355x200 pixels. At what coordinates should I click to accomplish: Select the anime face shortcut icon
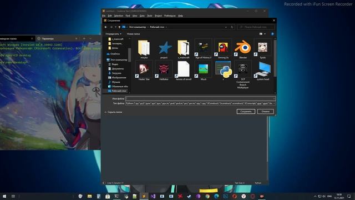pos(262,49)
